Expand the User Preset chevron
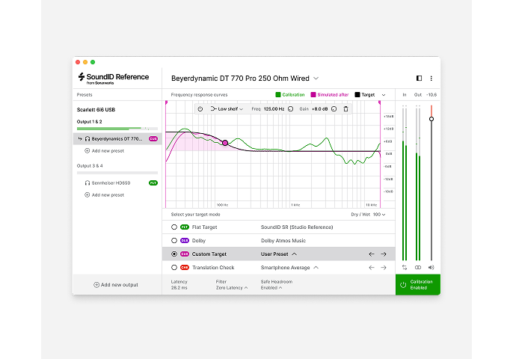513x359 pixels. pyautogui.click(x=294, y=254)
